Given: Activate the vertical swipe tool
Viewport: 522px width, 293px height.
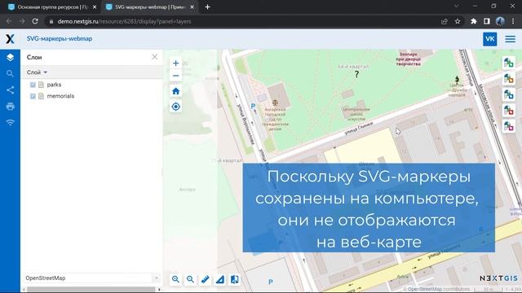Looking at the screenshot, I should click(x=234, y=279).
